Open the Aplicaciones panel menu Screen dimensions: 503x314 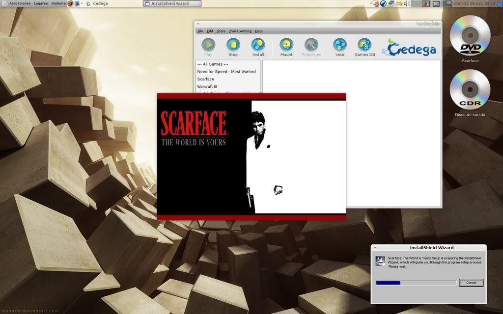pyautogui.click(x=20, y=3)
